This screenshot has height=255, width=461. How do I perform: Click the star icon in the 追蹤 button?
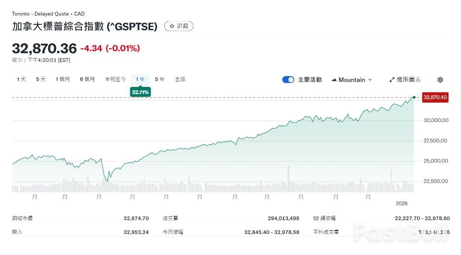(172, 26)
